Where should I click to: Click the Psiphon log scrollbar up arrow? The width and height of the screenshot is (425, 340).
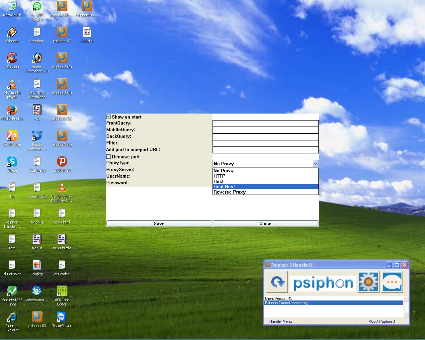point(406,299)
